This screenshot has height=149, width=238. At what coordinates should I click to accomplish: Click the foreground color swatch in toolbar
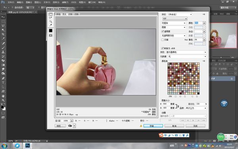(2, 107)
